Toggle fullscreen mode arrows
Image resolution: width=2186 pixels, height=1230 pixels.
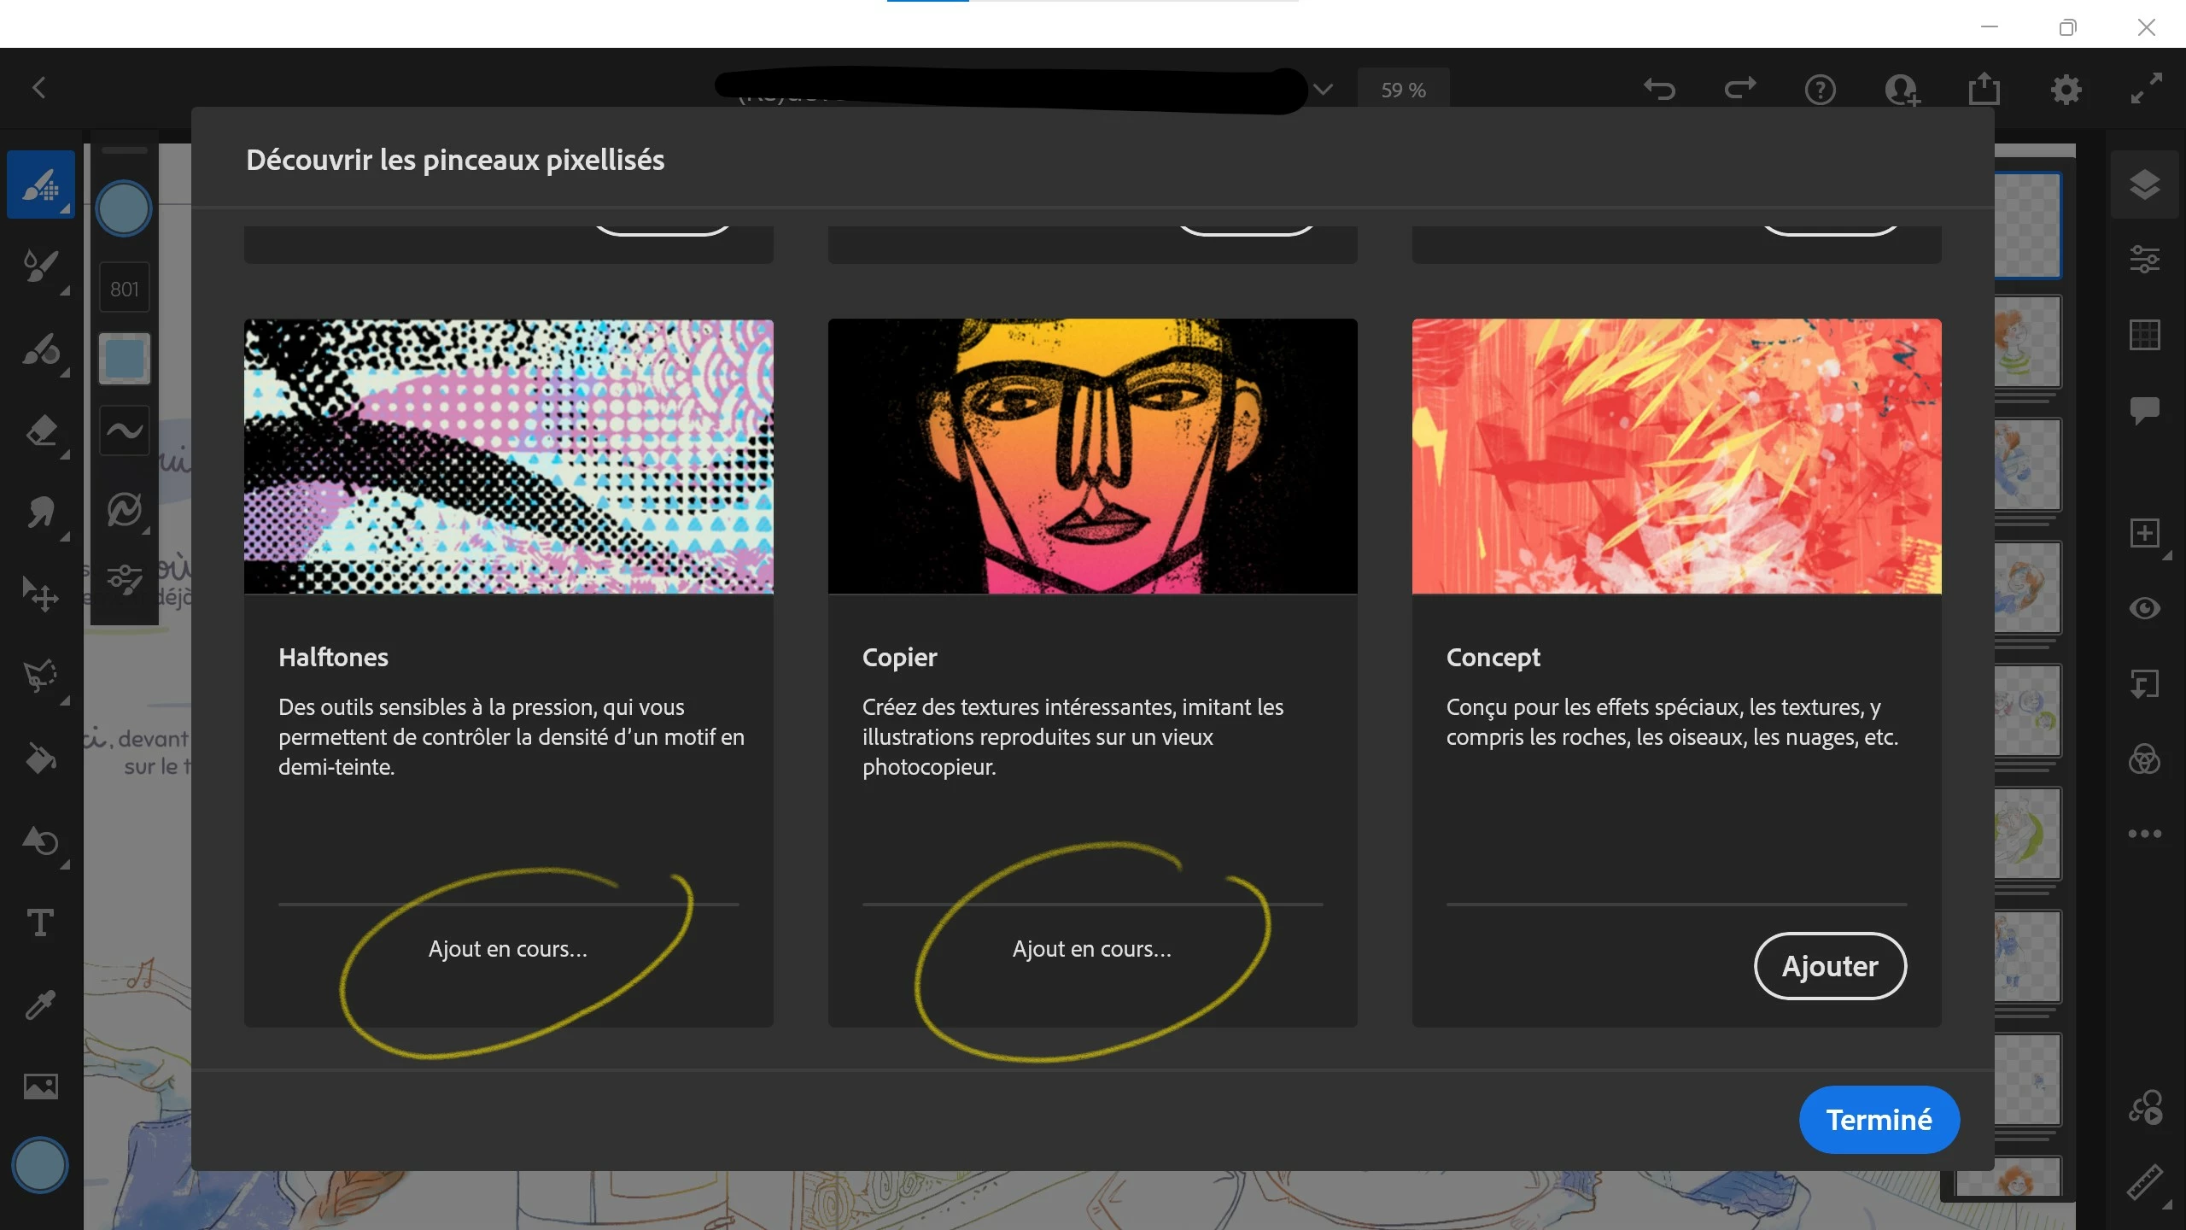coord(2146,89)
